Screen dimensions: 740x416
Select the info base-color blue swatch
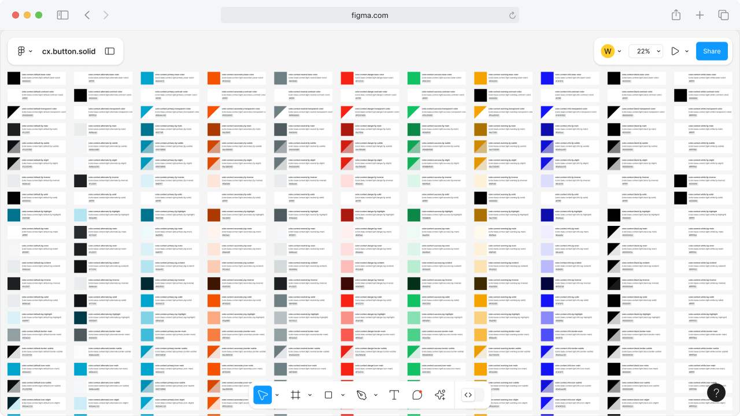coord(547,79)
